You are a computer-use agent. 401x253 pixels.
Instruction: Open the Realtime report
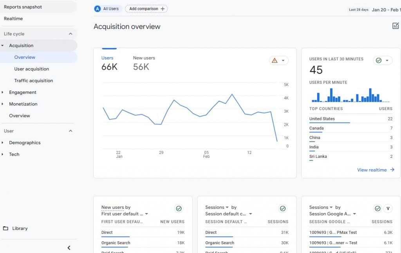click(13, 18)
